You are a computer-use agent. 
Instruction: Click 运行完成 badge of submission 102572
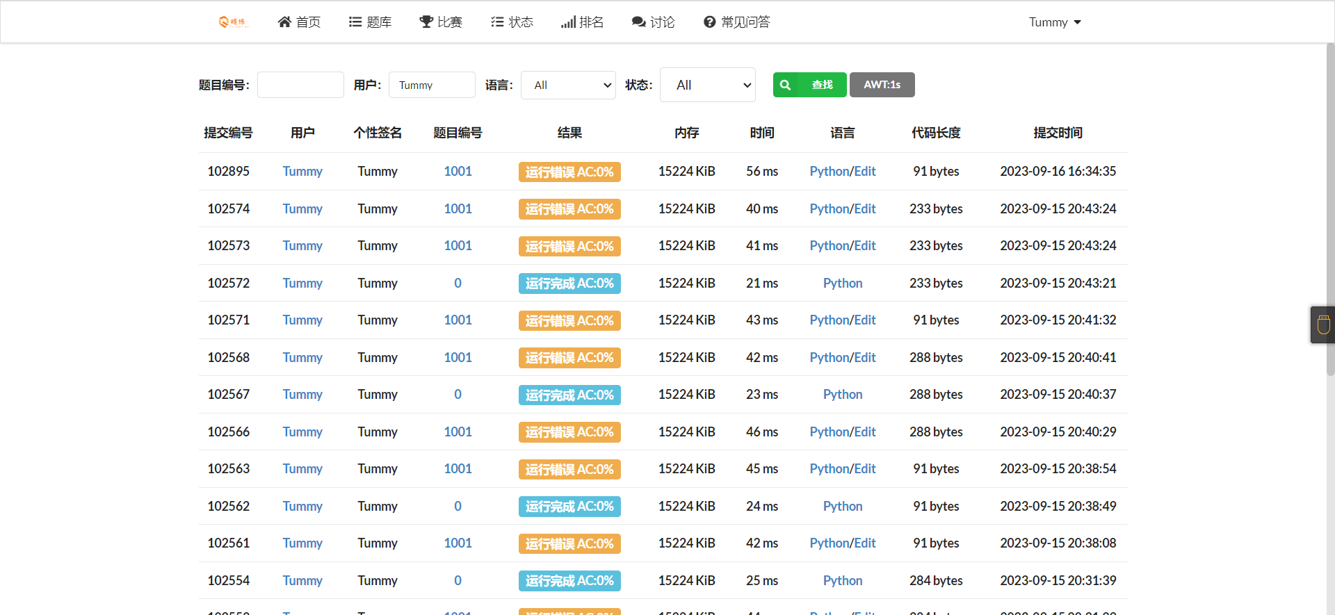(x=569, y=284)
